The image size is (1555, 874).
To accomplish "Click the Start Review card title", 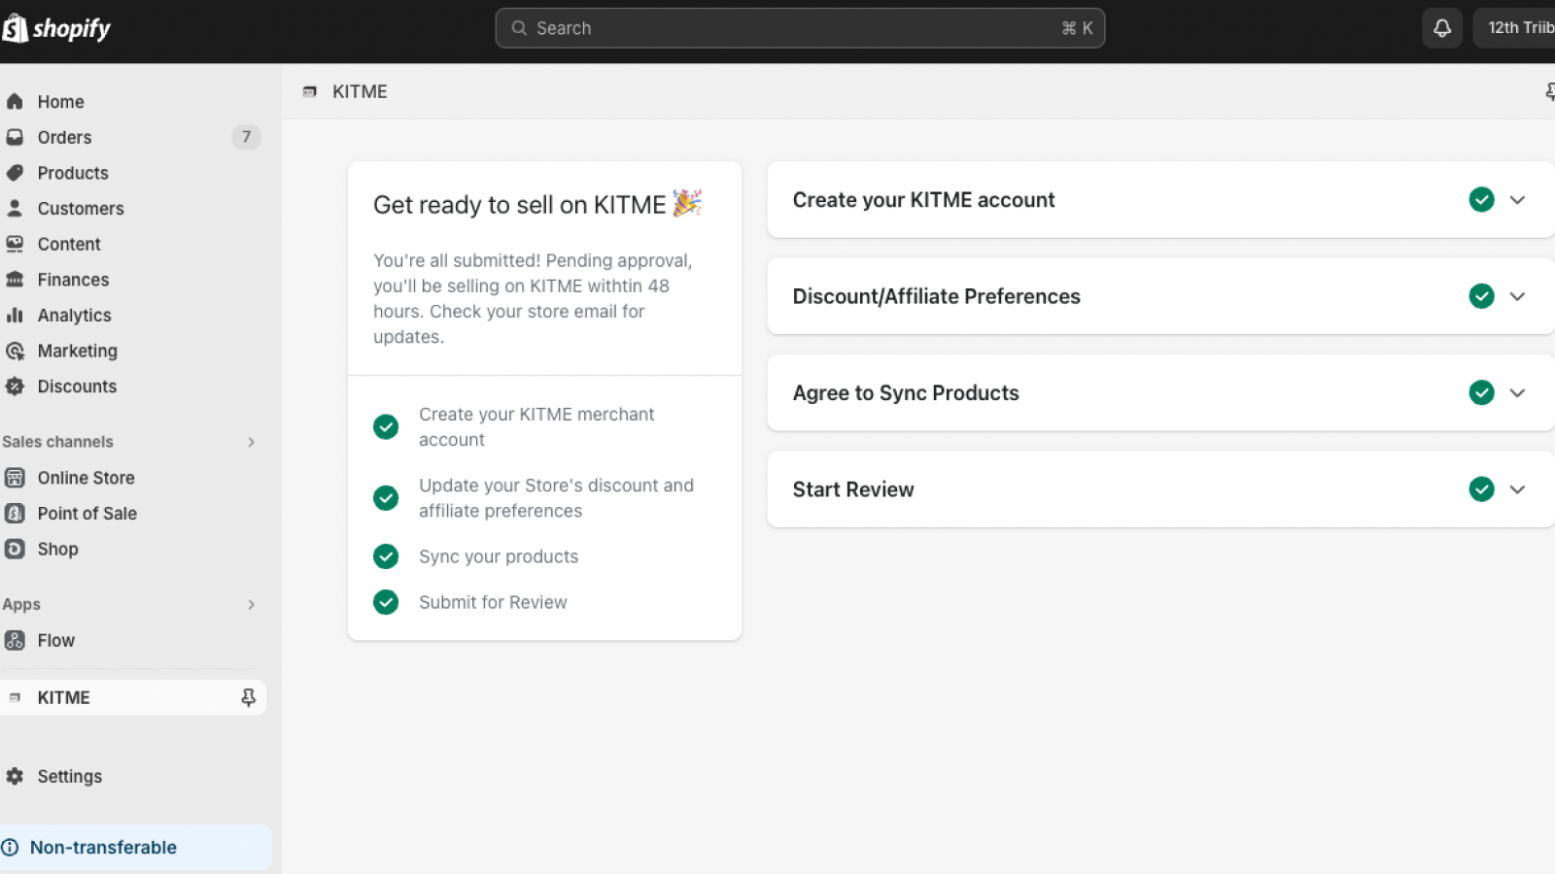I will point(853,489).
